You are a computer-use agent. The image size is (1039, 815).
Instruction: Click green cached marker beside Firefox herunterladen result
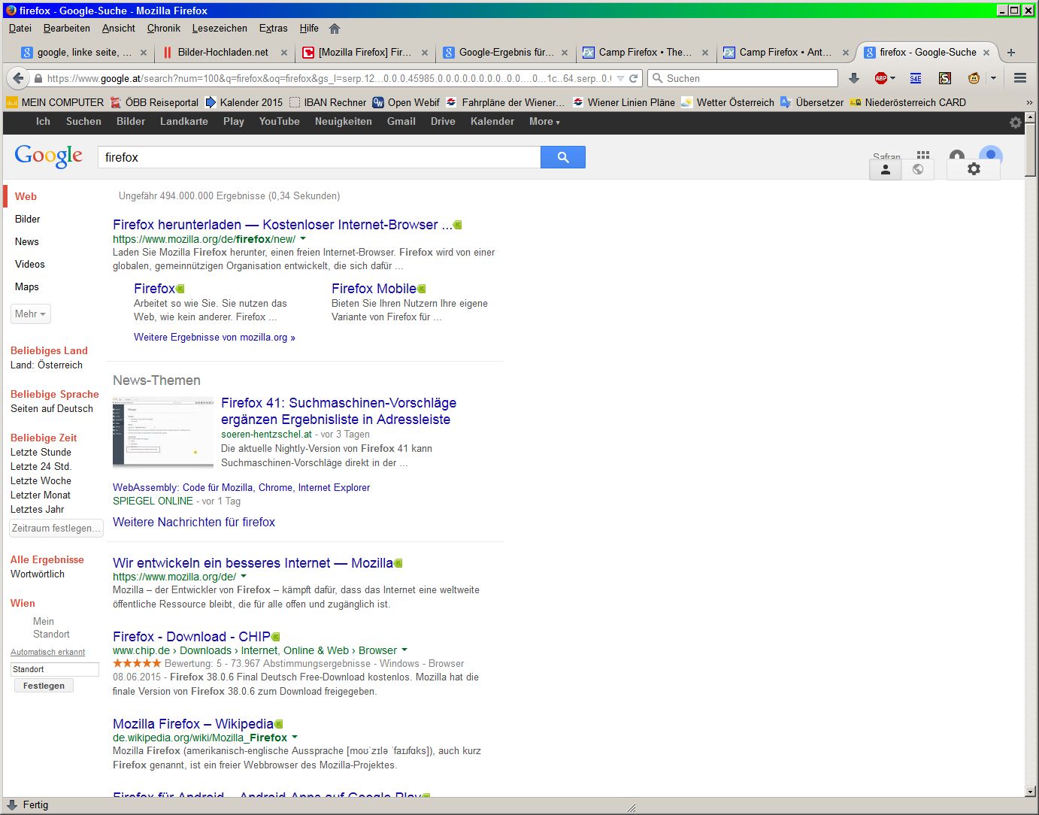[458, 225]
